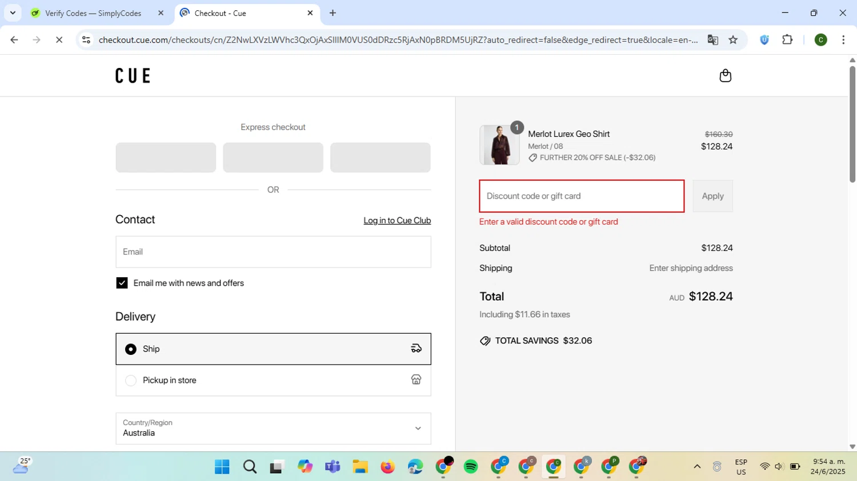Click the Total Savings tag icon
The width and height of the screenshot is (857, 481).
pos(485,341)
